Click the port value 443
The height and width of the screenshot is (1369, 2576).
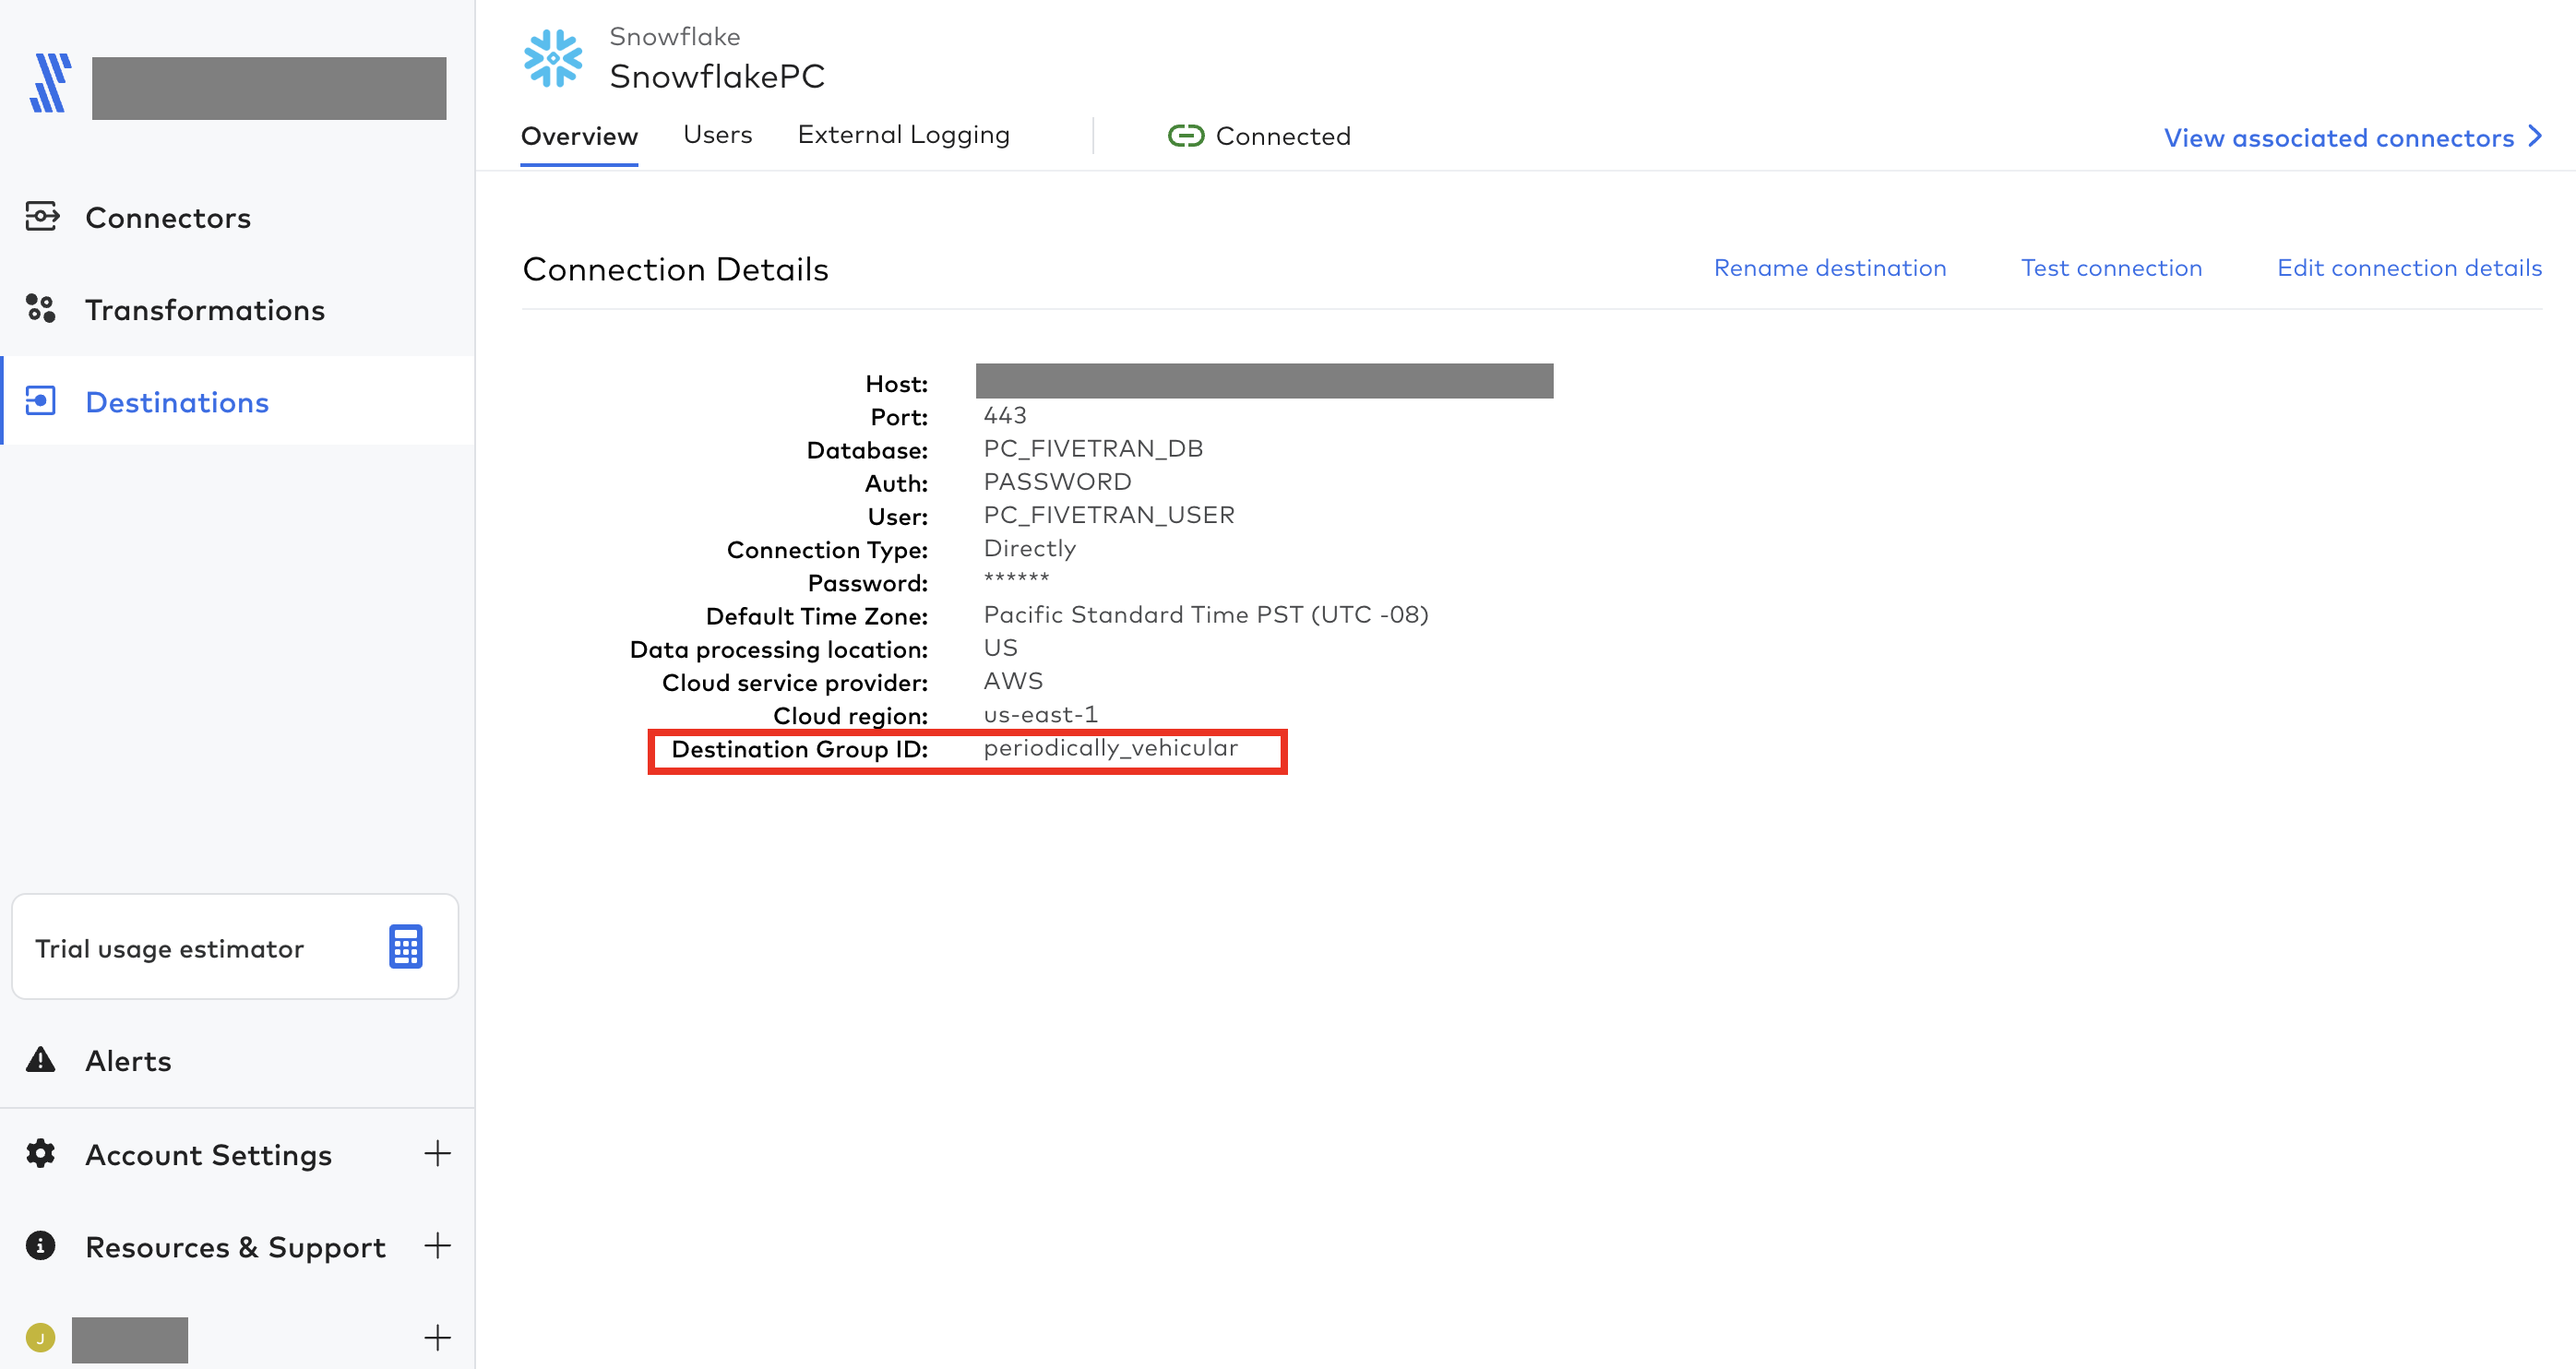click(1005, 415)
